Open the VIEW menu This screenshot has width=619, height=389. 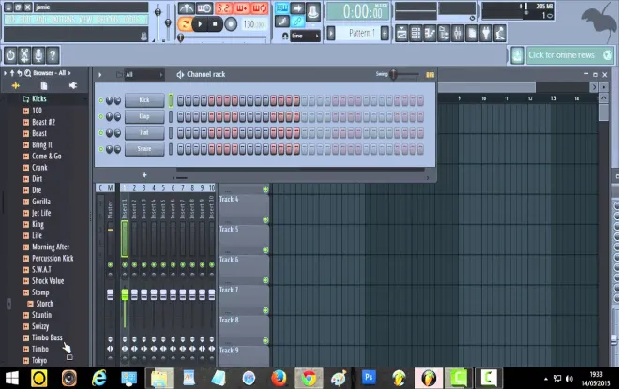click(x=86, y=20)
